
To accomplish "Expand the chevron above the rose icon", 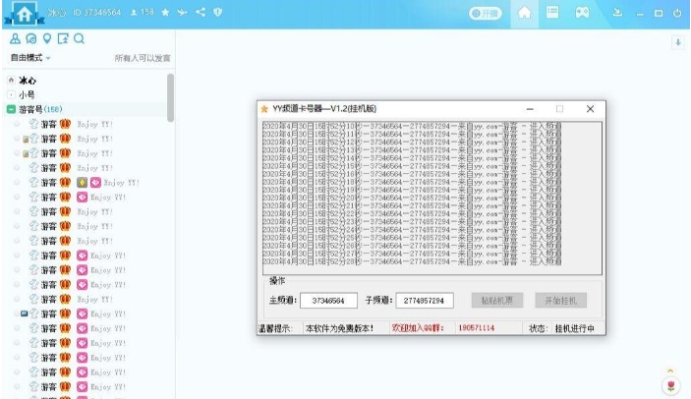I will point(670,370).
